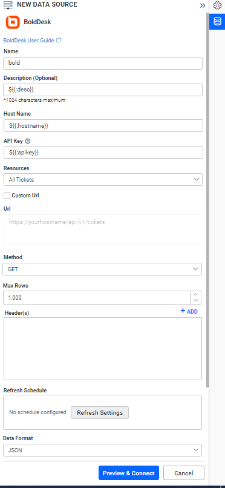225x488 pixels.
Task: Click the new data source header icon
Action: coord(8,5)
